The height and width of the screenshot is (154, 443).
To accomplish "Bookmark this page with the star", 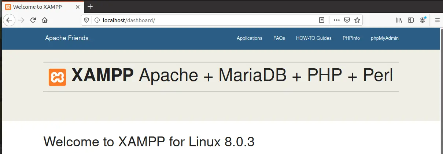I will (357, 20).
